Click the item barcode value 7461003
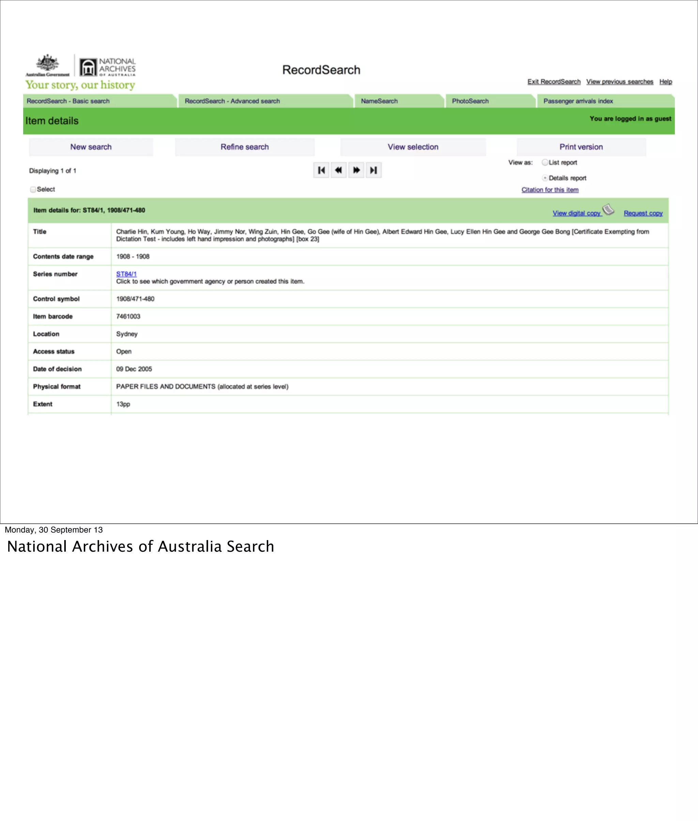 (128, 316)
